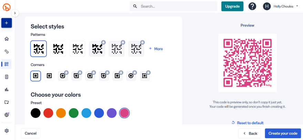This screenshot has width=303, height=140.
Task: Click the Bitly logo icon
Action: (7, 7)
